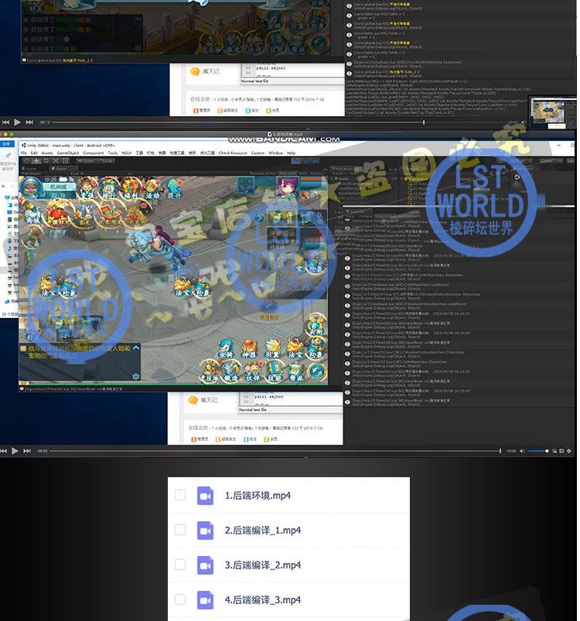Open the 竞技场 arena icon

pos(209,371)
